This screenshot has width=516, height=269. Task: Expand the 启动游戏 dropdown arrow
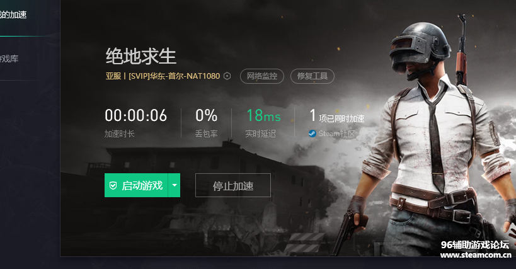pos(175,185)
